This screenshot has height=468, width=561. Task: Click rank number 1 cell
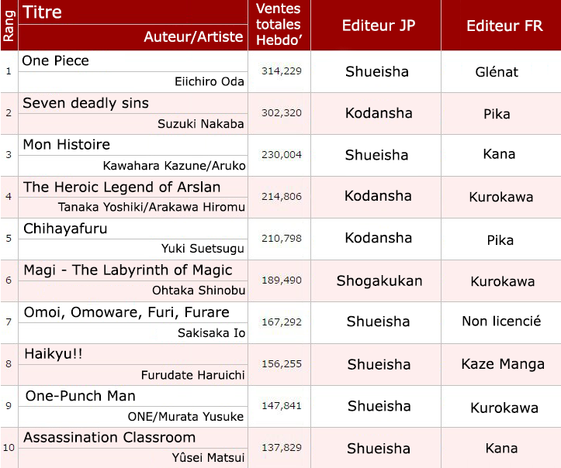click(x=9, y=71)
